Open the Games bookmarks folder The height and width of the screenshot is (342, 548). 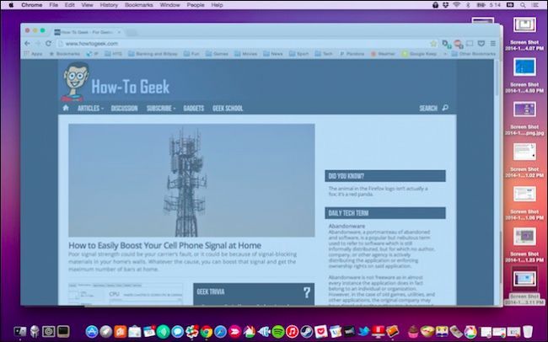[x=217, y=54]
